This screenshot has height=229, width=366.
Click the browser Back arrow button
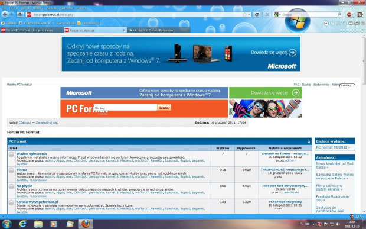click(5, 15)
